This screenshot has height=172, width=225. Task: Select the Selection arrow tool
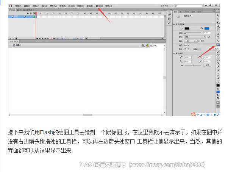point(218,16)
